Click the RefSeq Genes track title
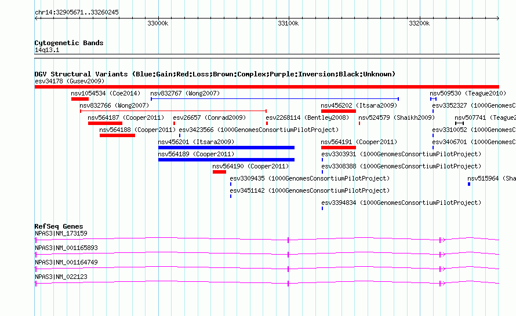Screen dimensions: 516x316 (x=59, y=226)
